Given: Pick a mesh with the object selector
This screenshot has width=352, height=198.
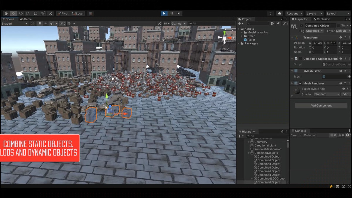Looking at the screenshot, I should tap(349, 77).
